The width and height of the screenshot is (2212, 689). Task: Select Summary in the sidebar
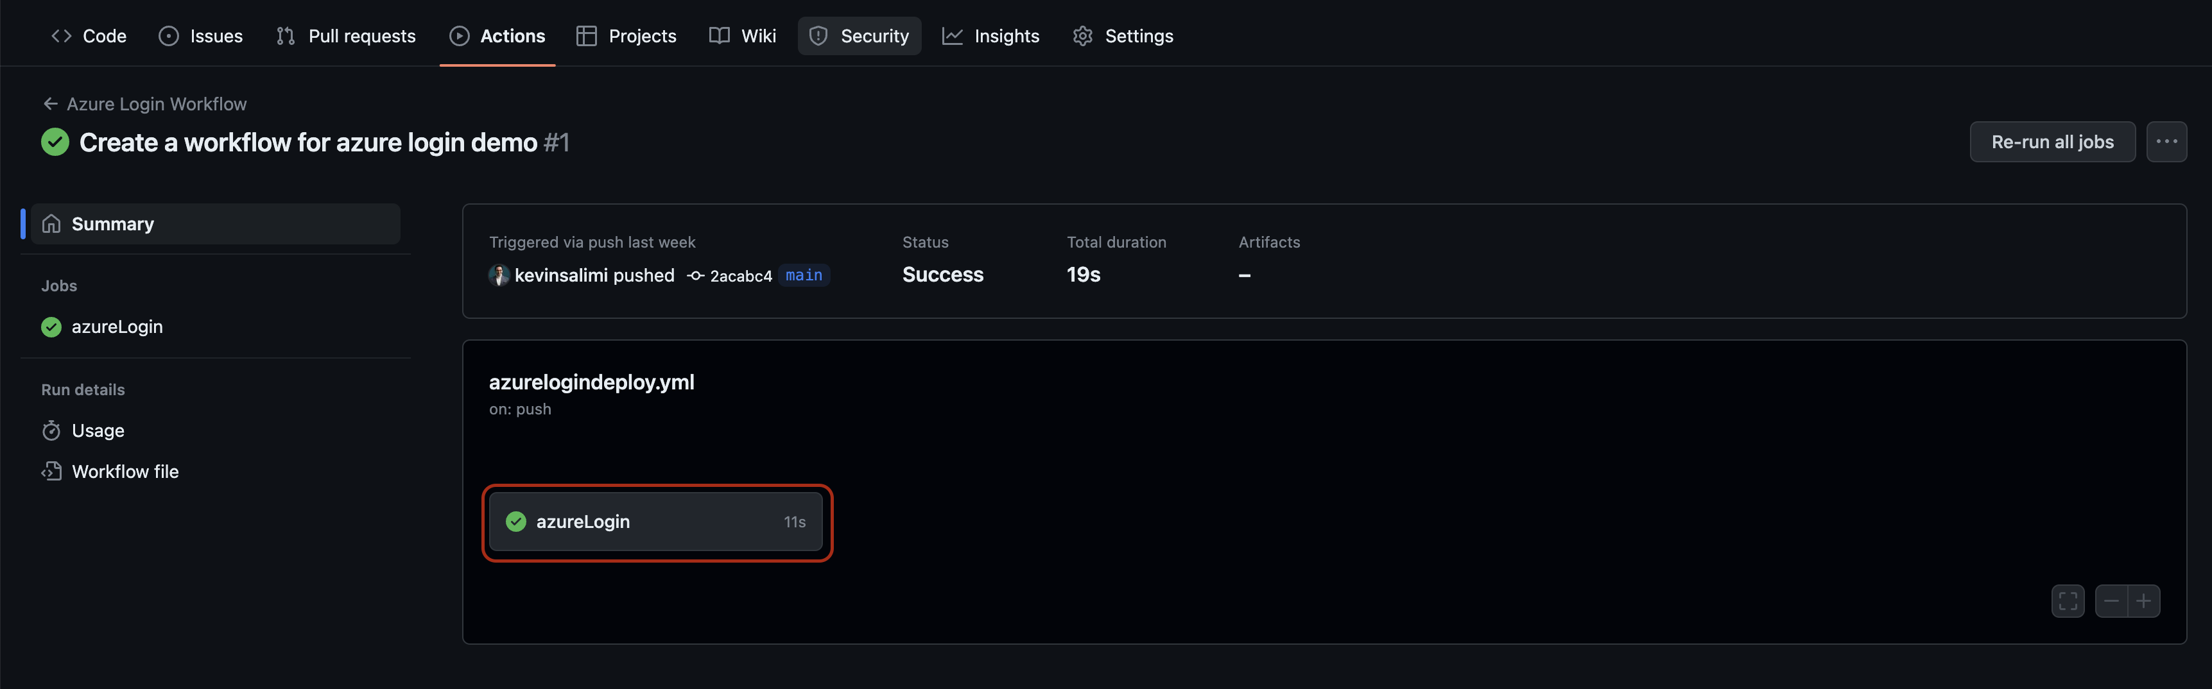point(216,224)
